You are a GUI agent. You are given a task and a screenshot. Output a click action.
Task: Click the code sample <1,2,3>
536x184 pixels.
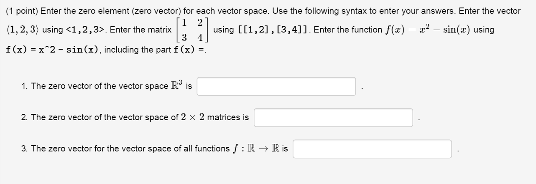86,30
